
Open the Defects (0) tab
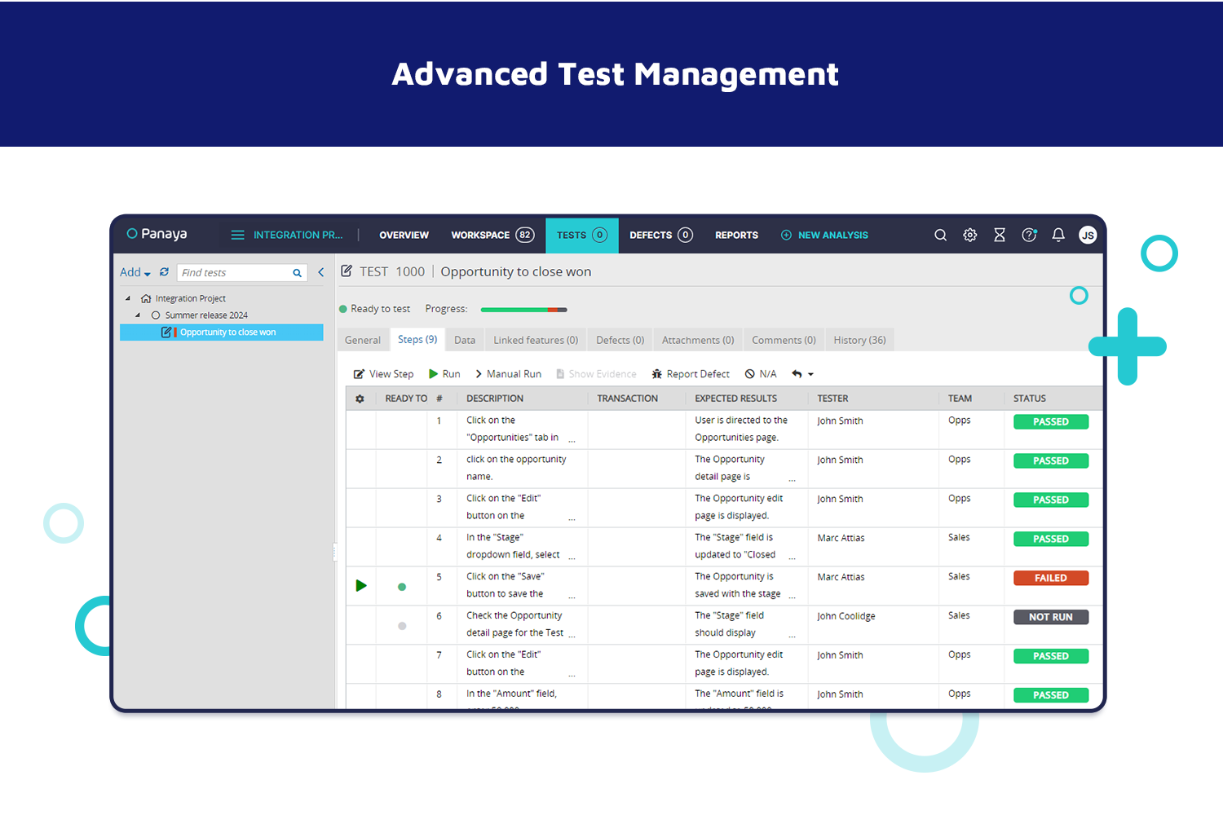point(620,340)
